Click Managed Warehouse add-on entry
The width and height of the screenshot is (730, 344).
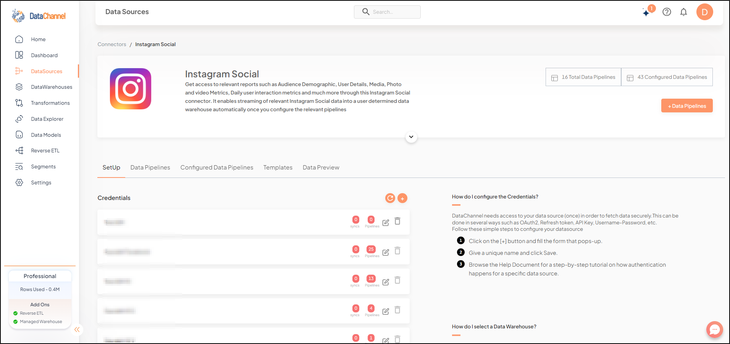[x=38, y=322]
